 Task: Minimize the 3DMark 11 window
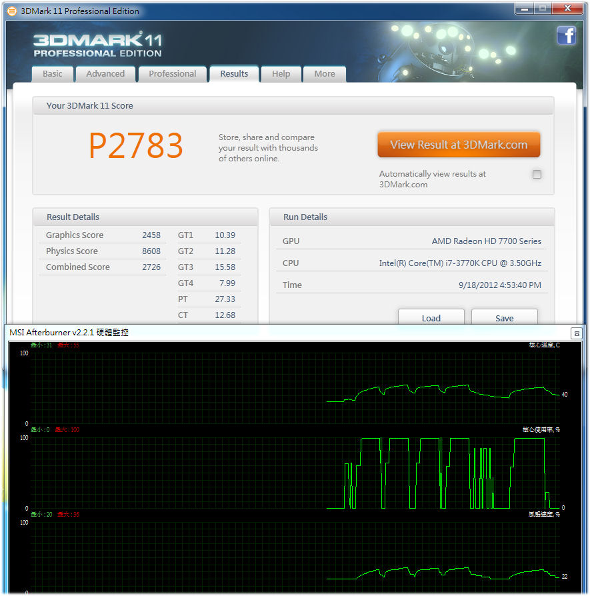tap(525, 9)
